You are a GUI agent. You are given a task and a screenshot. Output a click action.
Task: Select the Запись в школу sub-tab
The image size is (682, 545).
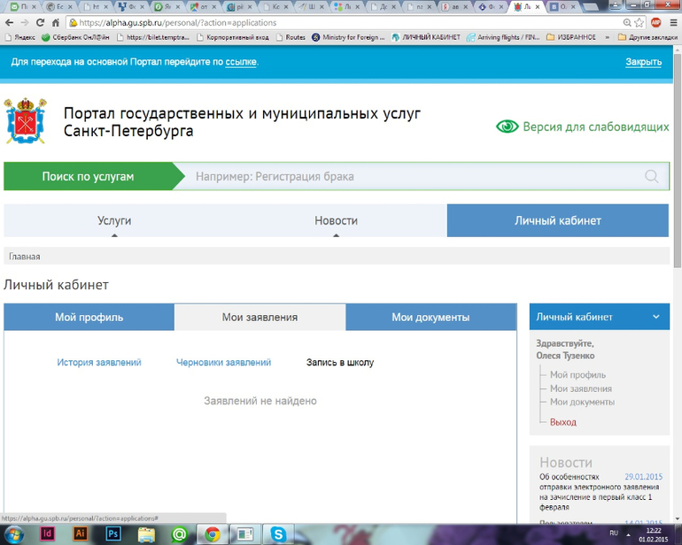tap(340, 363)
